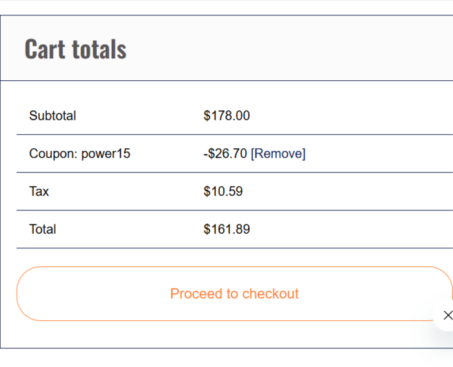
Task: Dismiss the floating X close icon
Action: (447, 315)
